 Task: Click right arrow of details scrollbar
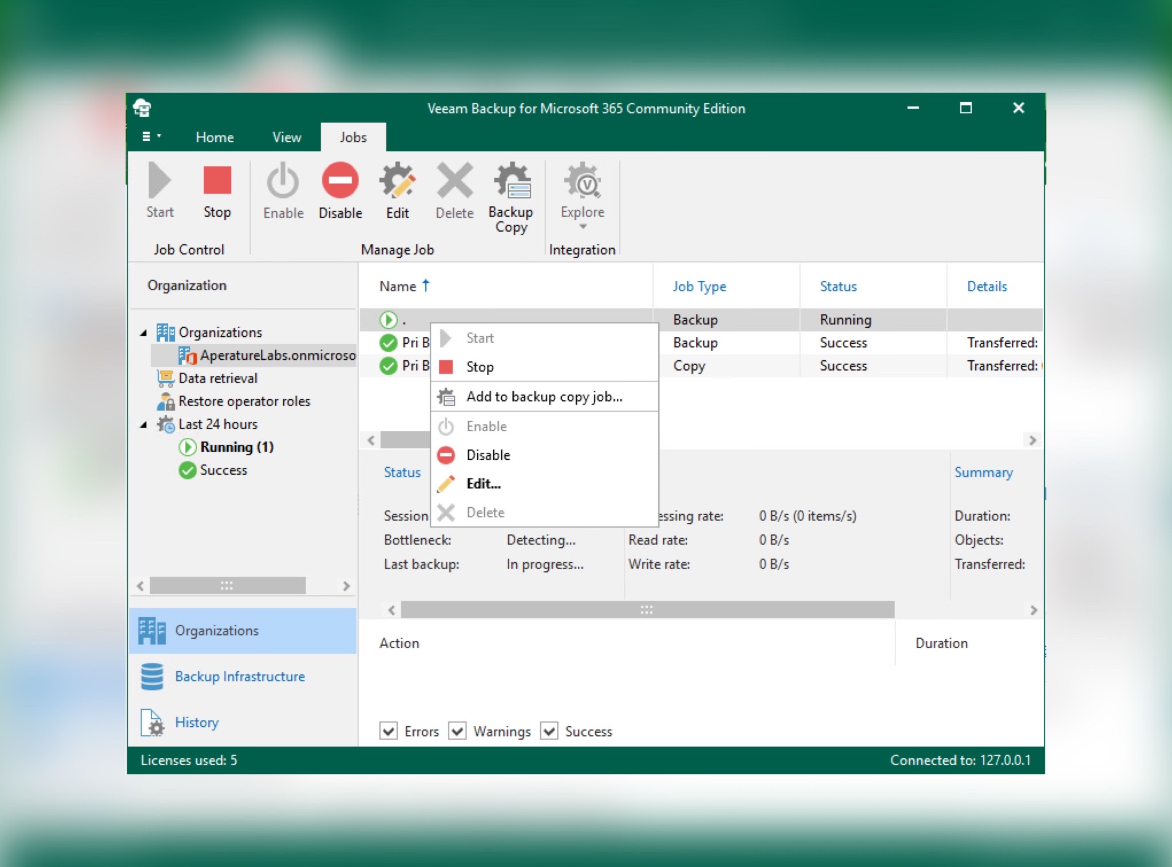tap(1034, 610)
